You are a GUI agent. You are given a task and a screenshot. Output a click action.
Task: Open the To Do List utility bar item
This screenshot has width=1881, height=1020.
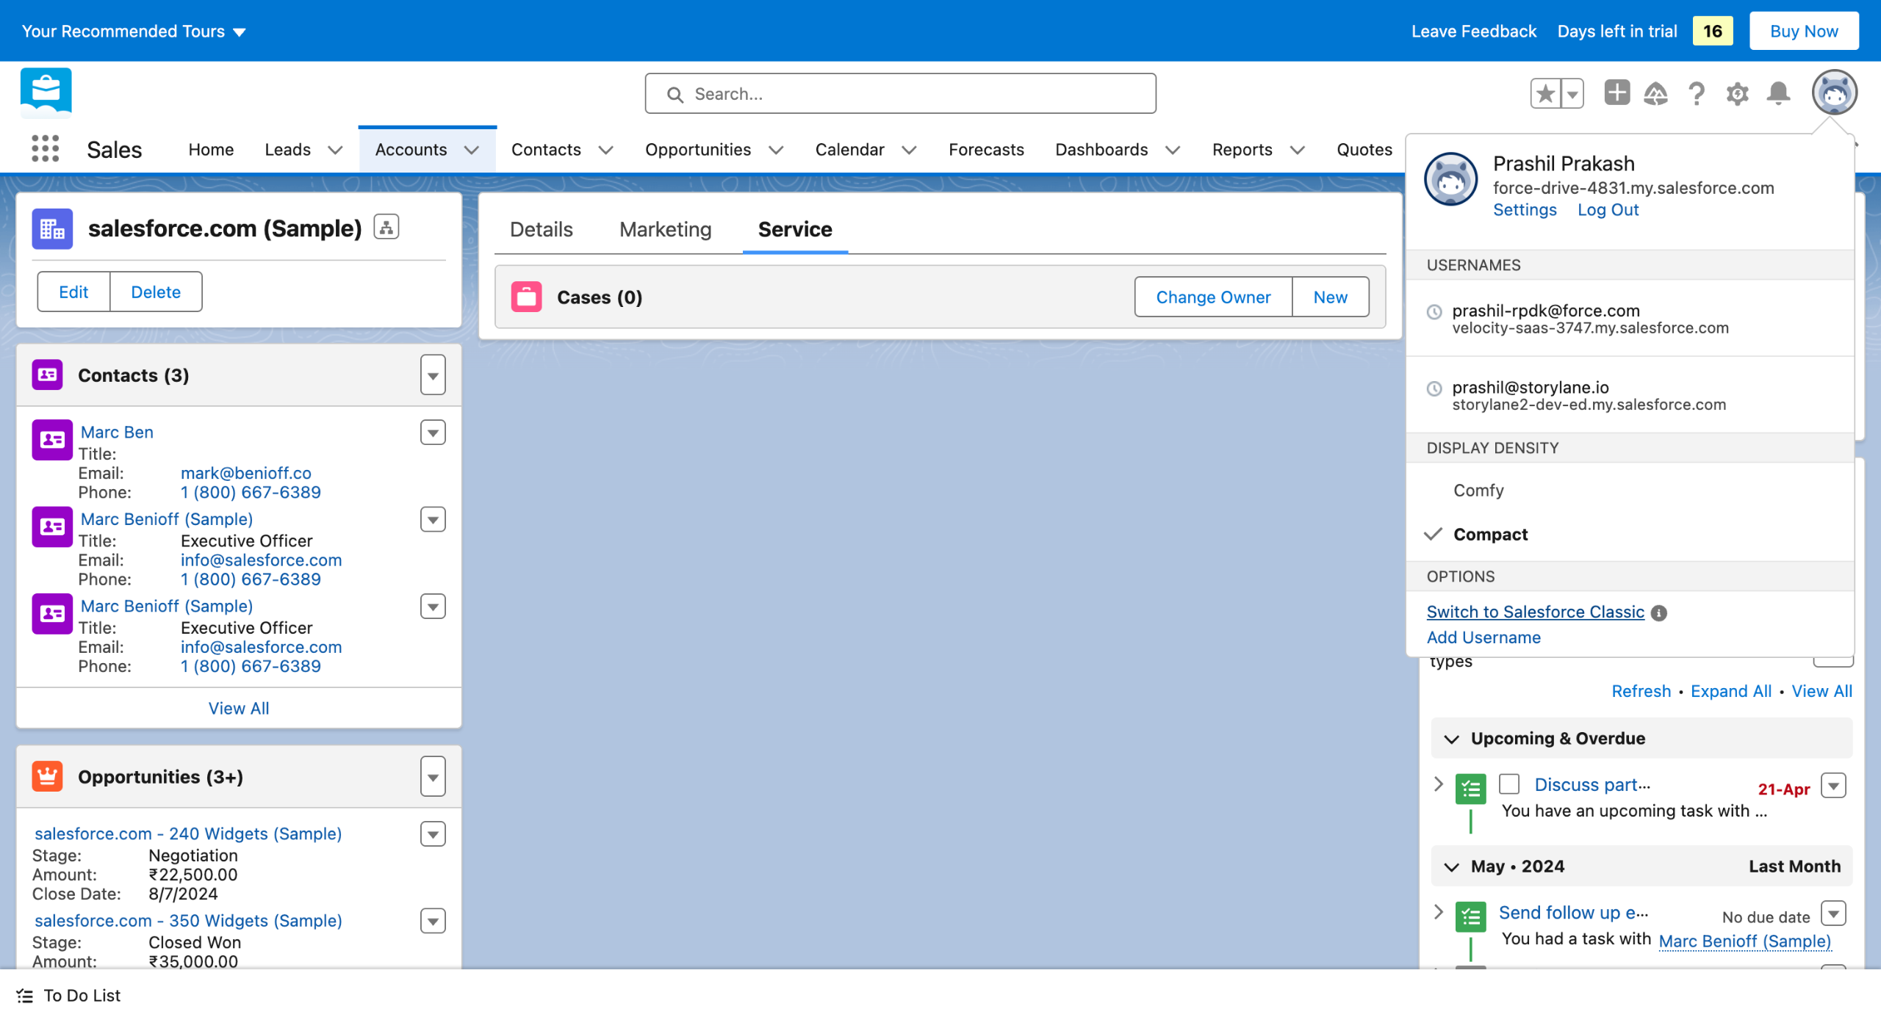pos(69,995)
